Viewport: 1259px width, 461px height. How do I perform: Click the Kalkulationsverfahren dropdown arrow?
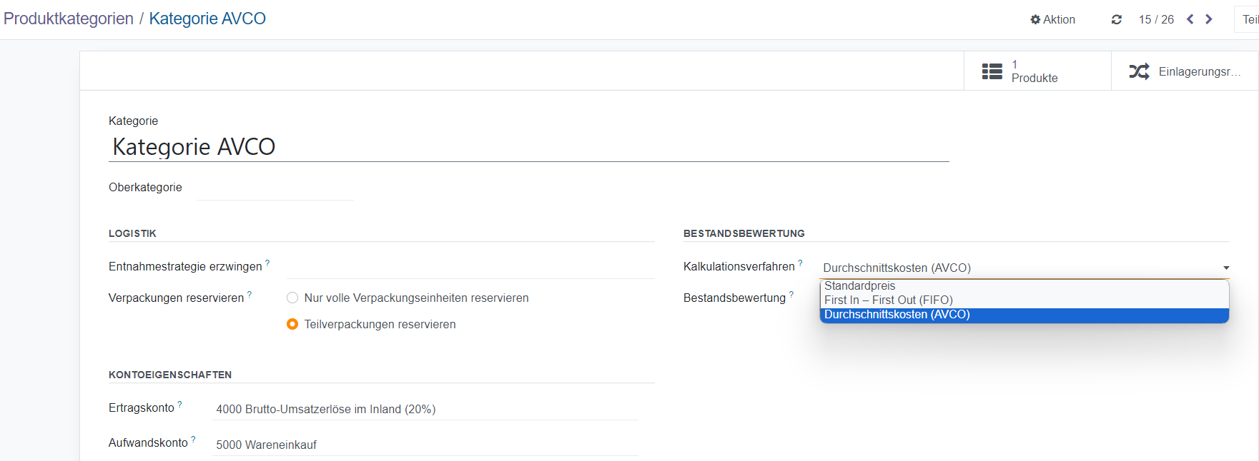[x=1225, y=268]
